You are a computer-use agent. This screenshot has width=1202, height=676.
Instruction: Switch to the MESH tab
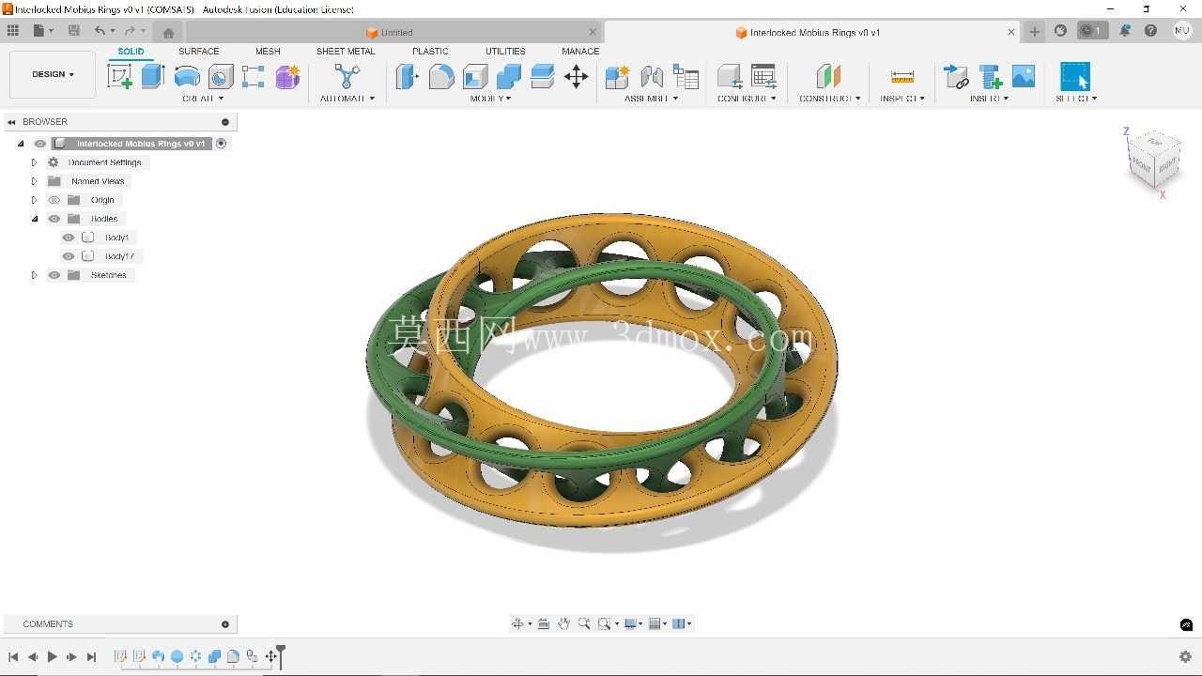point(268,52)
